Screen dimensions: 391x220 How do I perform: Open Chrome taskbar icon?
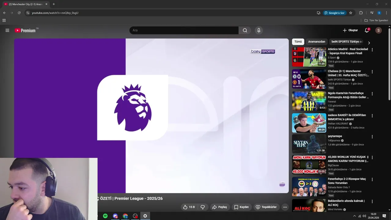[125, 216]
